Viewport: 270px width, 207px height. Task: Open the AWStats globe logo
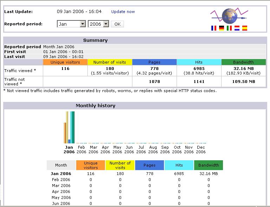[229, 16]
